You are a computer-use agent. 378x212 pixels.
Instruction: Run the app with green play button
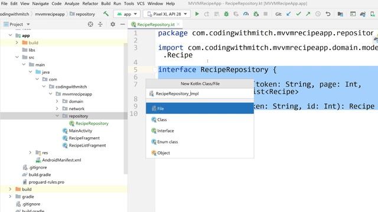pyautogui.click(x=197, y=14)
